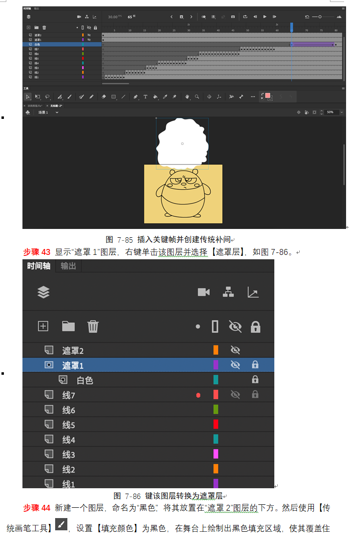The width and height of the screenshot is (349, 544).
Task: Click the layer depth graph icon in large panel
Action: click(253, 292)
